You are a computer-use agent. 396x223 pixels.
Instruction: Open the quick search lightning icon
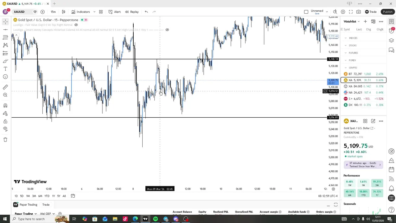click(335, 12)
